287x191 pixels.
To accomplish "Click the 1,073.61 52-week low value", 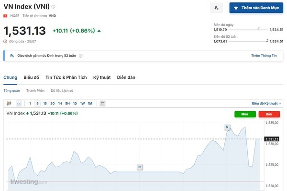I will point(220,42).
